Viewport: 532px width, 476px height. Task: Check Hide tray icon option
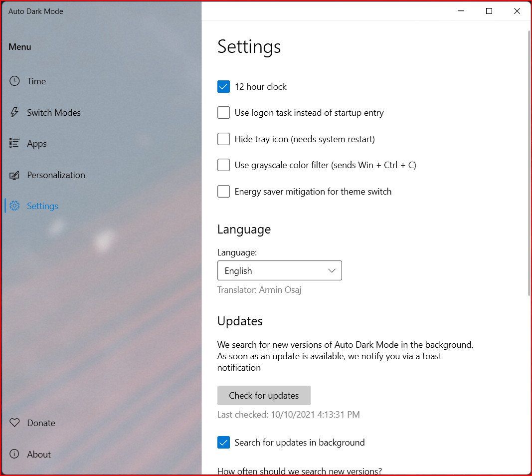(223, 139)
